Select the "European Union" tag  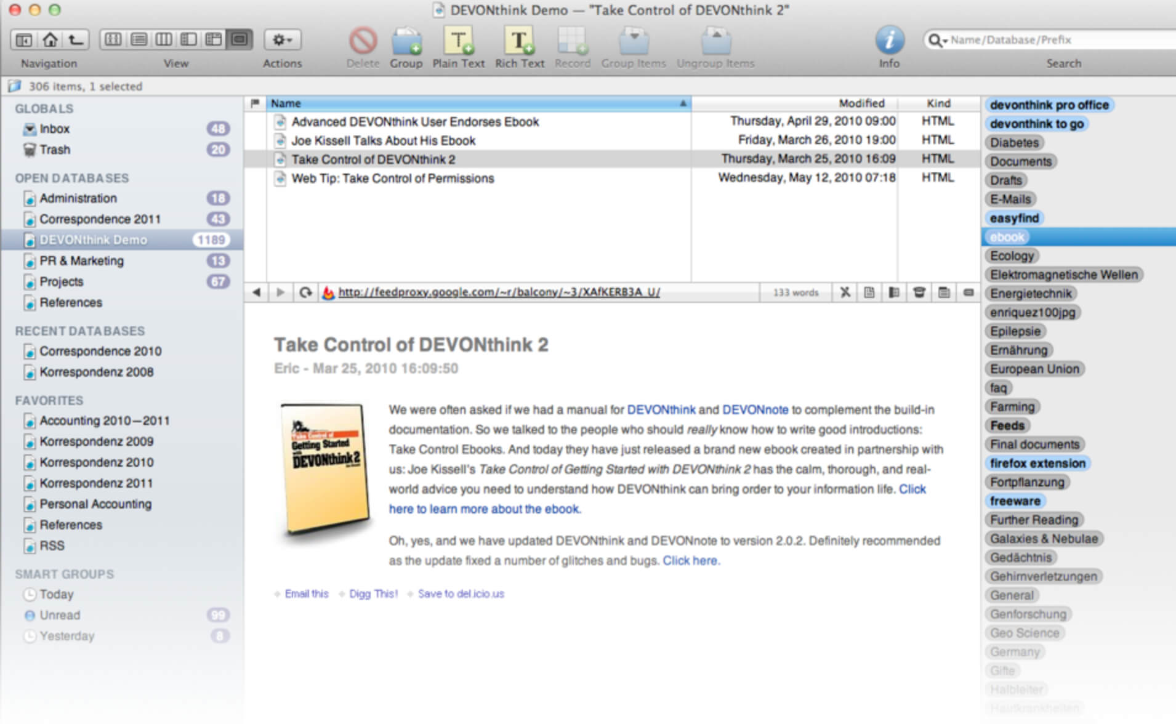coord(1034,369)
